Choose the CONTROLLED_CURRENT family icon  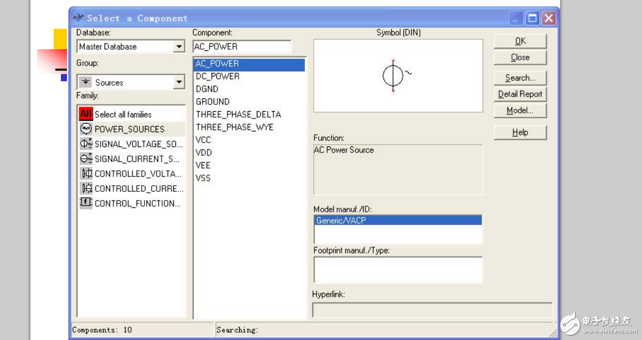click(x=86, y=189)
